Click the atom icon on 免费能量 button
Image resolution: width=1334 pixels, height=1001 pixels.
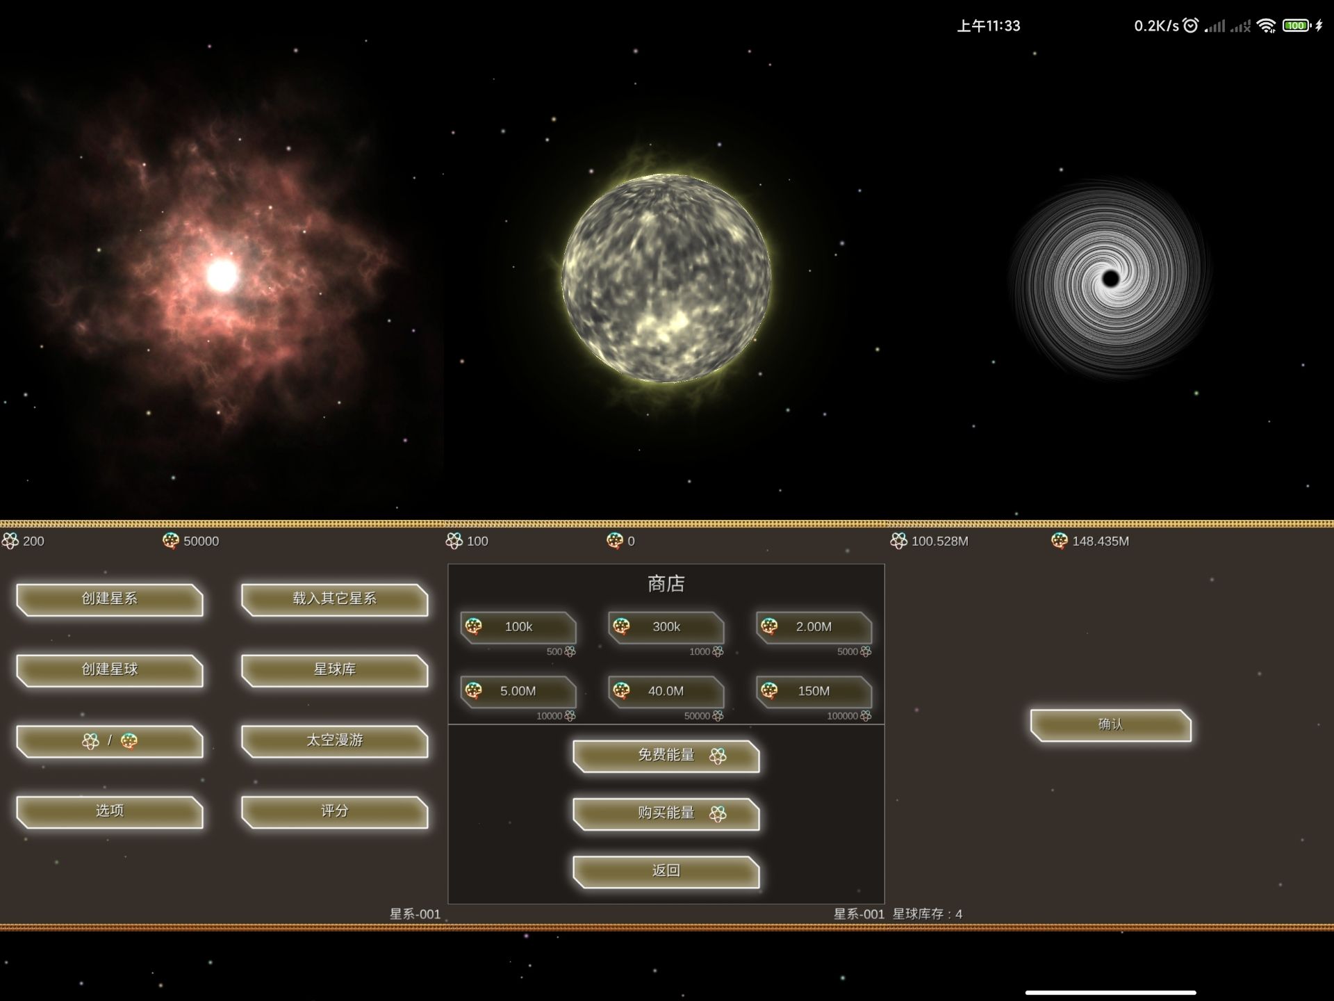pos(718,756)
